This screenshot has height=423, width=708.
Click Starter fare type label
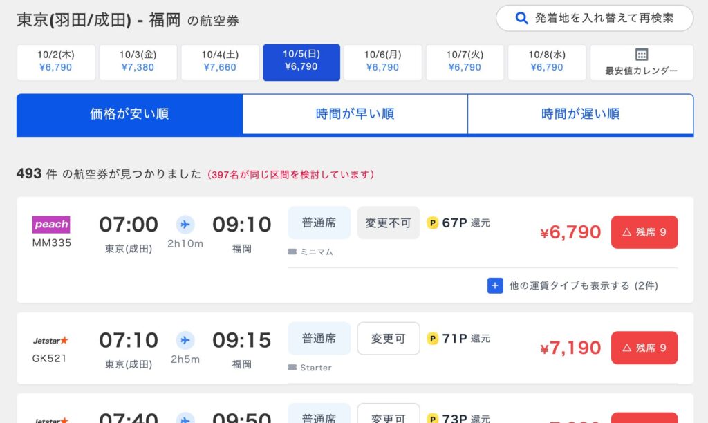[315, 368]
